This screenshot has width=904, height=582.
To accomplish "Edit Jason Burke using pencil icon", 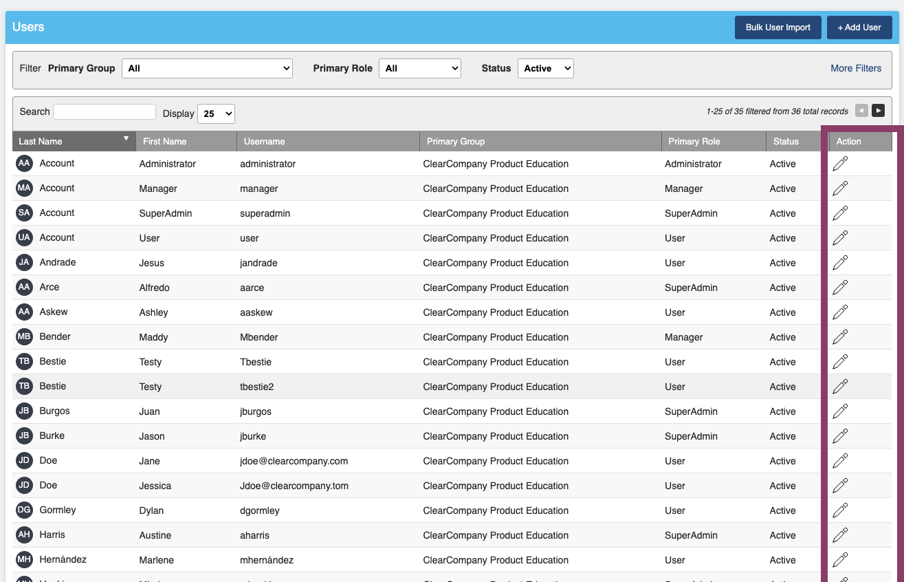I will tap(840, 436).
